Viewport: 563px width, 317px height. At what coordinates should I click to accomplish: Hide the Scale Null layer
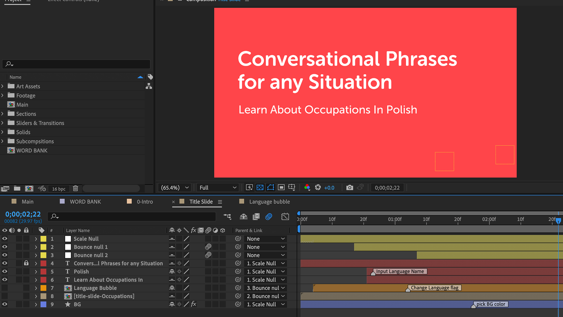click(5, 239)
